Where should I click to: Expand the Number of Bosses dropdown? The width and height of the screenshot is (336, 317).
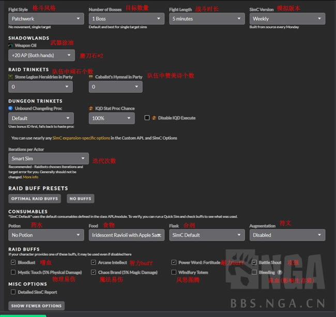(126, 19)
